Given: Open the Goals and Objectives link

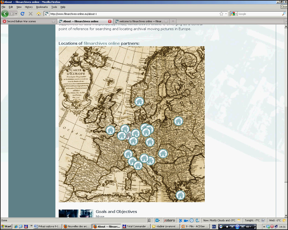Looking at the screenshot, I should click(116, 212).
